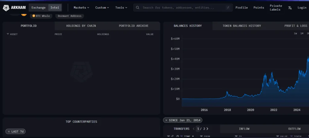Viewport: 309px width, 138px height.
Task: Open the HOLDINGS BY CHAIN tab
Action: click(81, 26)
